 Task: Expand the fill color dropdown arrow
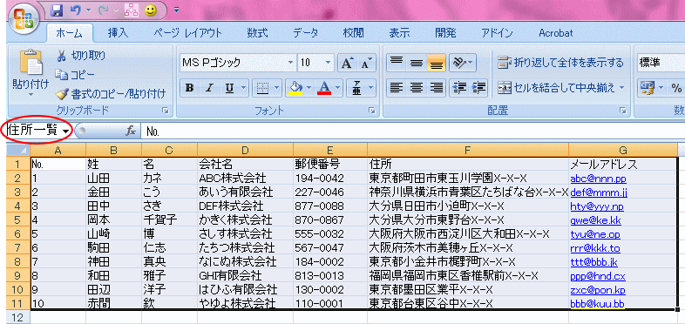click(x=309, y=88)
